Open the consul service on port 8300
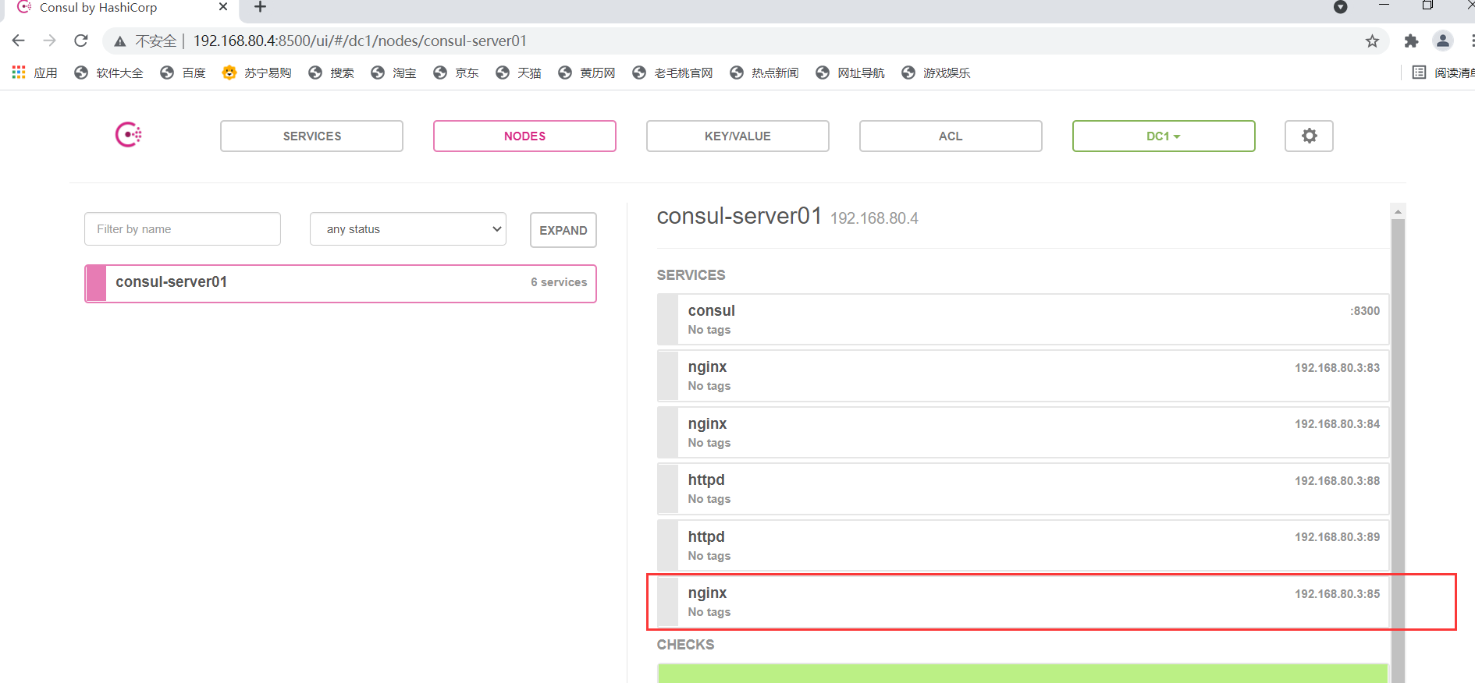The height and width of the screenshot is (683, 1475). pyautogui.click(x=1023, y=320)
